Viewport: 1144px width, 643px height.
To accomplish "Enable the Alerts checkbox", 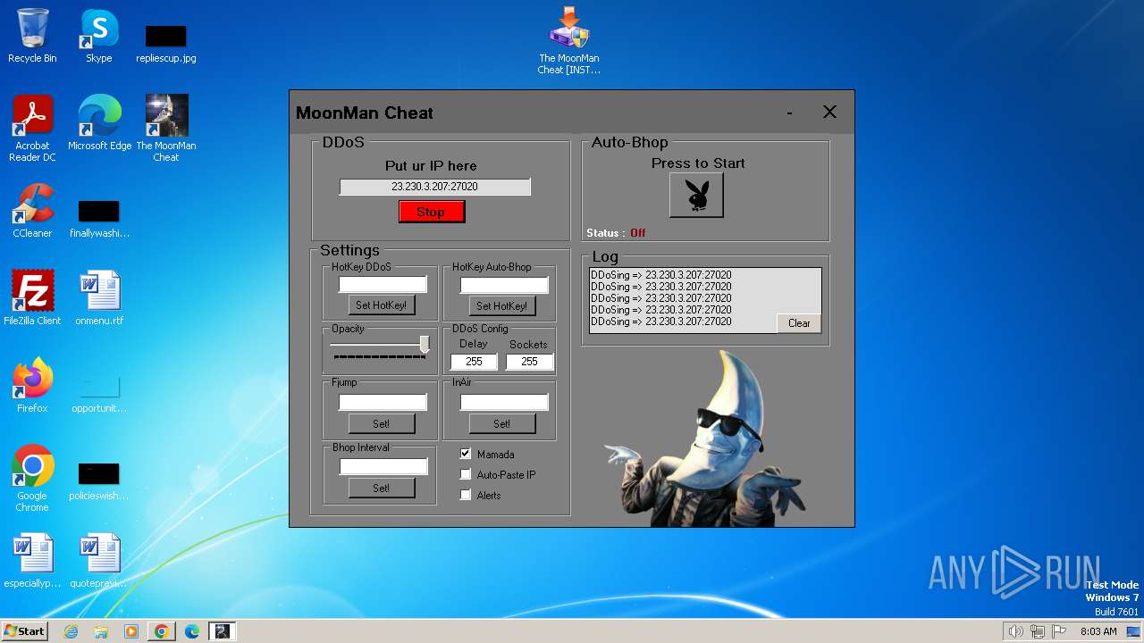I will pyautogui.click(x=465, y=495).
